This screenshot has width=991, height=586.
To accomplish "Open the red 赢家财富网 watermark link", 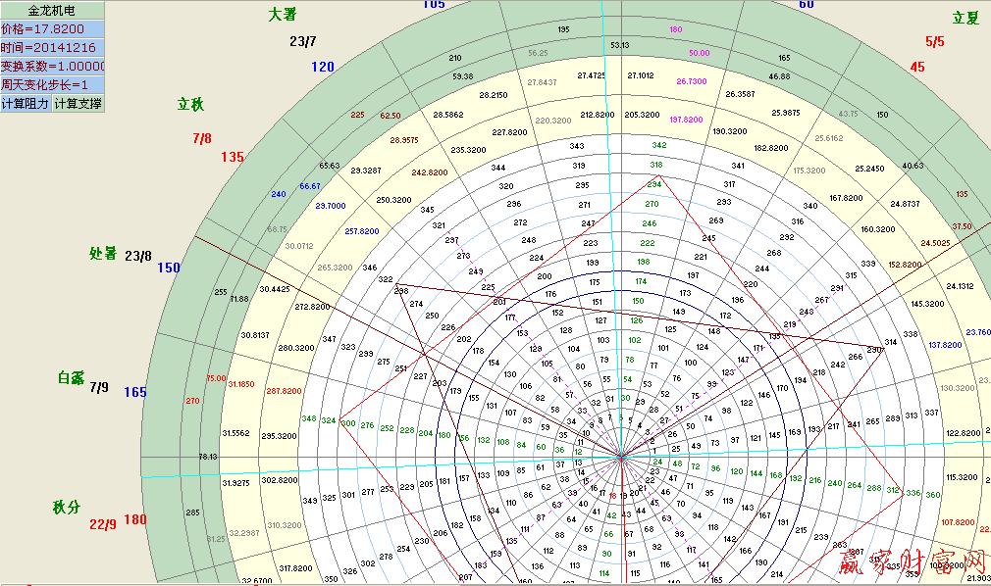I will [913, 562].
